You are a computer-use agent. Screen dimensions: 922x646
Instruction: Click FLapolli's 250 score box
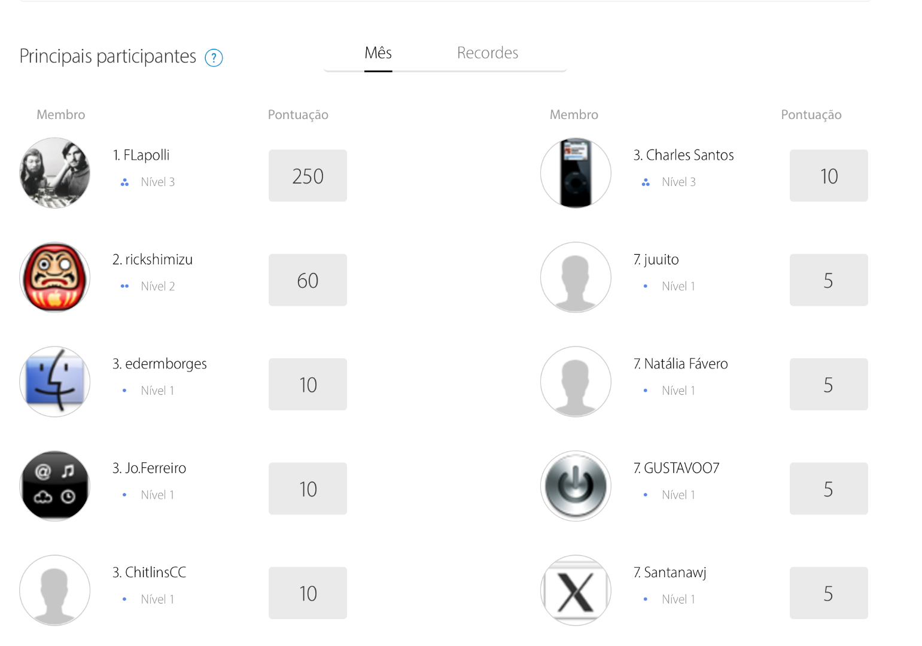[308, 176]
